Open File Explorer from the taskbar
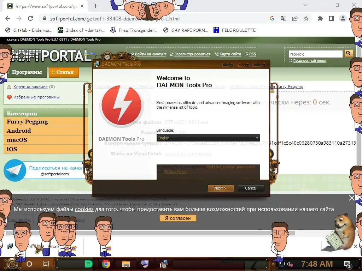362x271 pixels. tap(126, 264)
